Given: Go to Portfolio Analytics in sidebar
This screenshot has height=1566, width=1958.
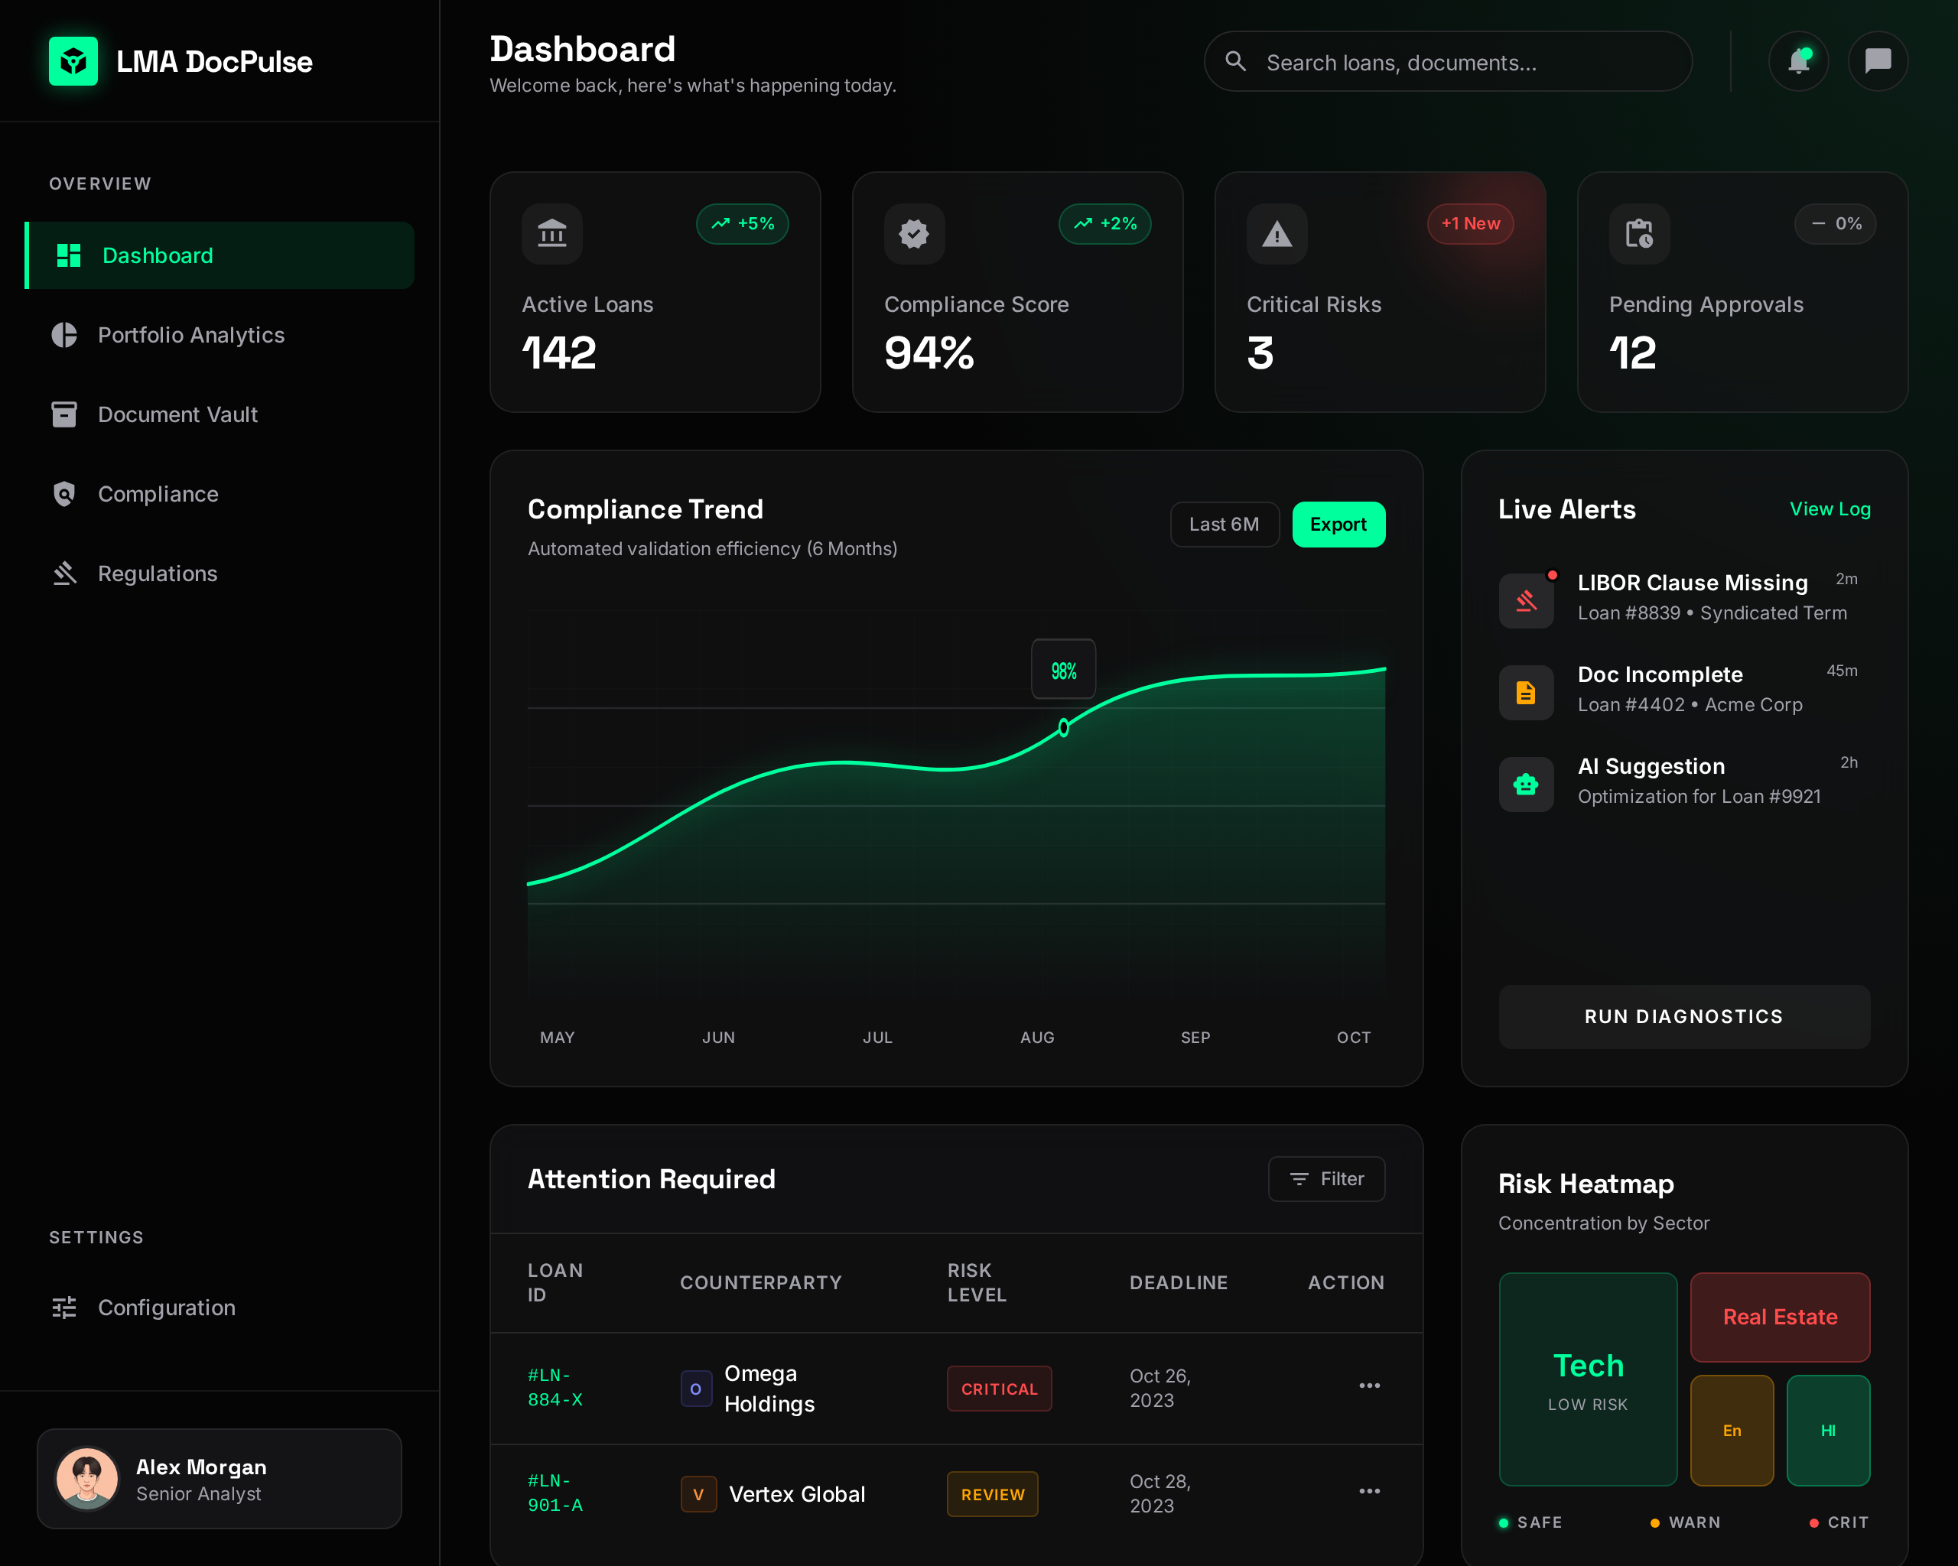Looking at the screenshot, I should [190, 335].
